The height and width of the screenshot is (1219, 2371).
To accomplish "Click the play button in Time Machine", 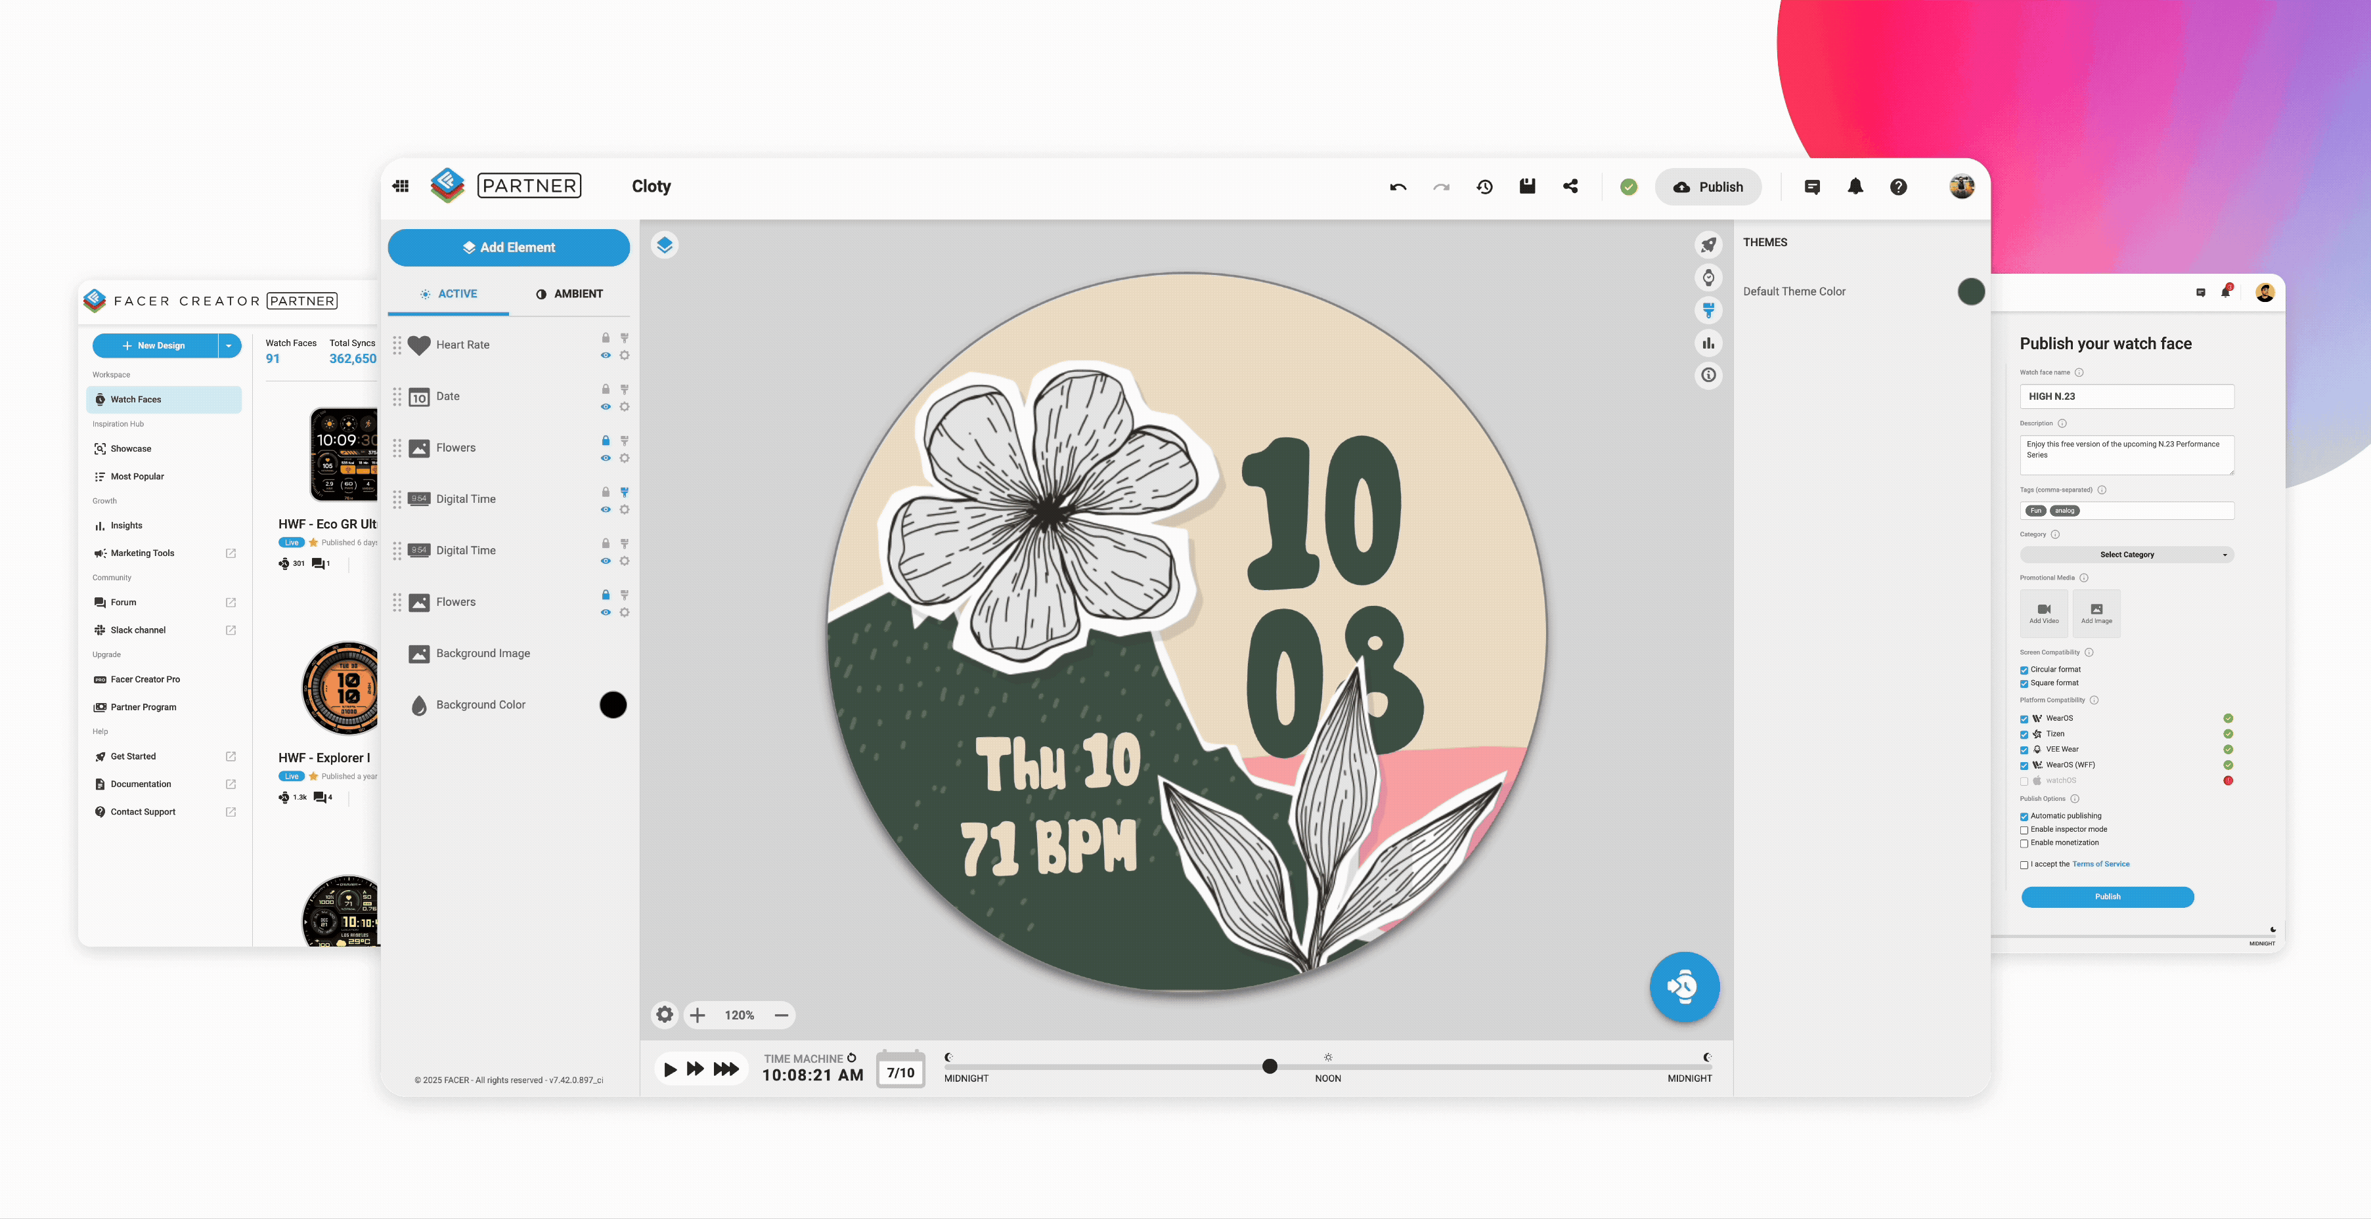I will (670, 1069).
